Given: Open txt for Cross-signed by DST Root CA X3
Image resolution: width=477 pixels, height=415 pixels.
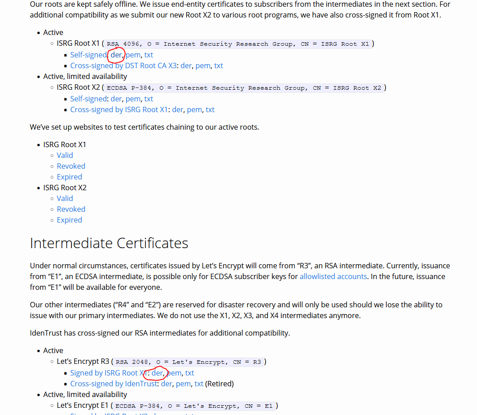Looking at the screenshot, I should click(219, 66).
